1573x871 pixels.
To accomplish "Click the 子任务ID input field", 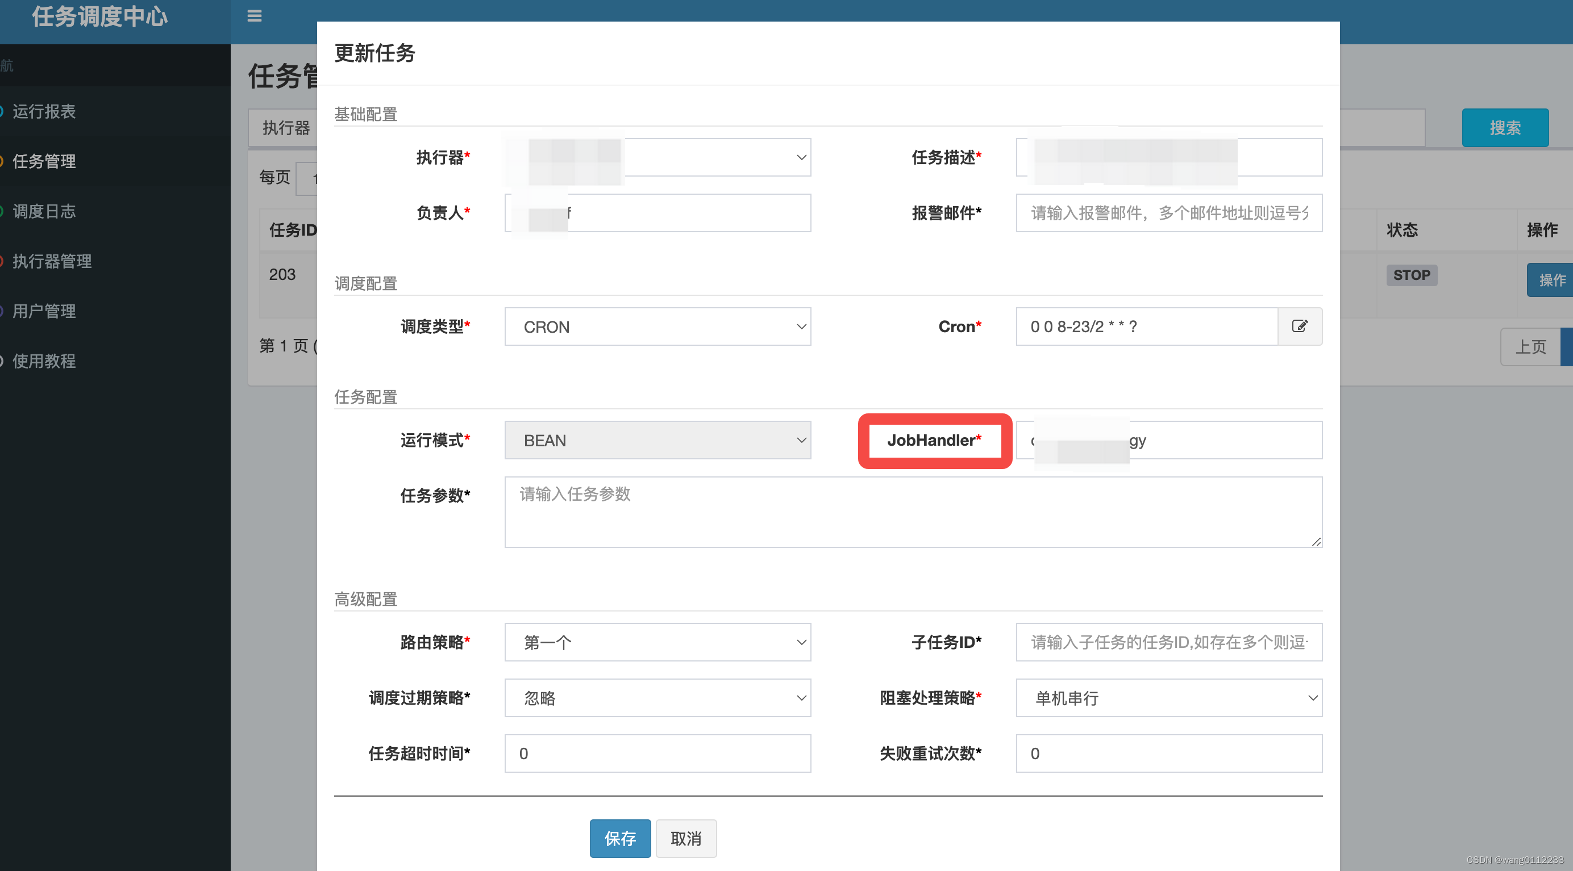I will [x=1169, y=642].
